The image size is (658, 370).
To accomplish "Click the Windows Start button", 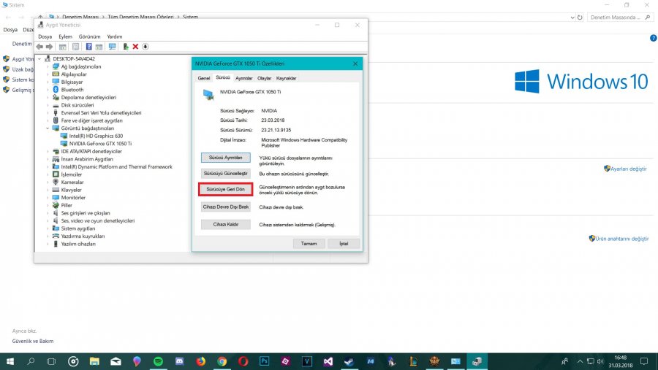I will point(10,361).
